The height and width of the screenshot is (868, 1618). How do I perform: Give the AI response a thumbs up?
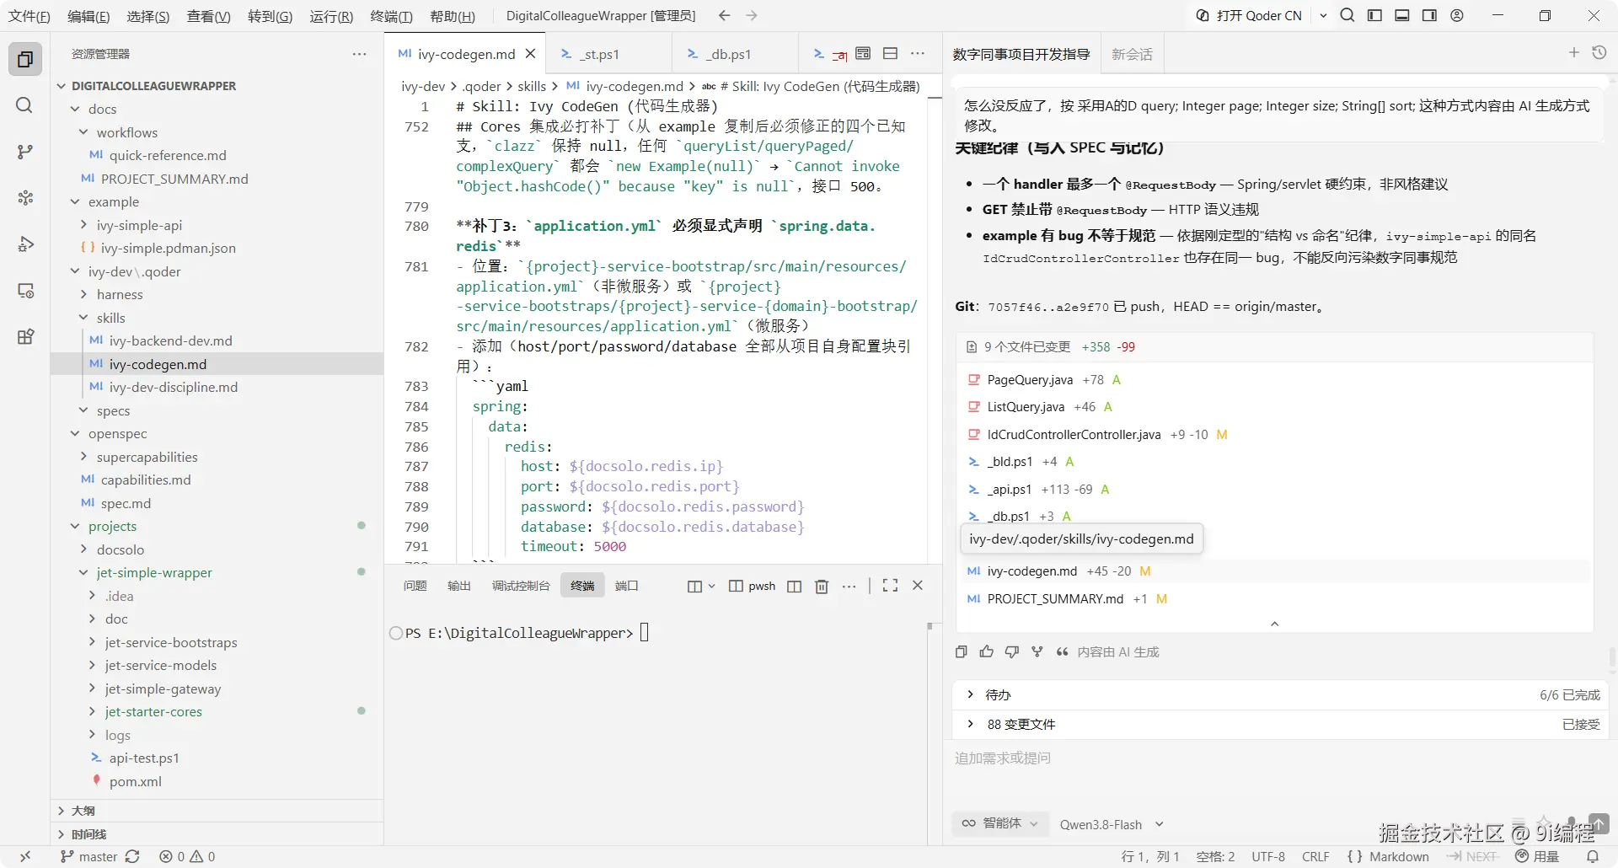click(x=987, y=651)
